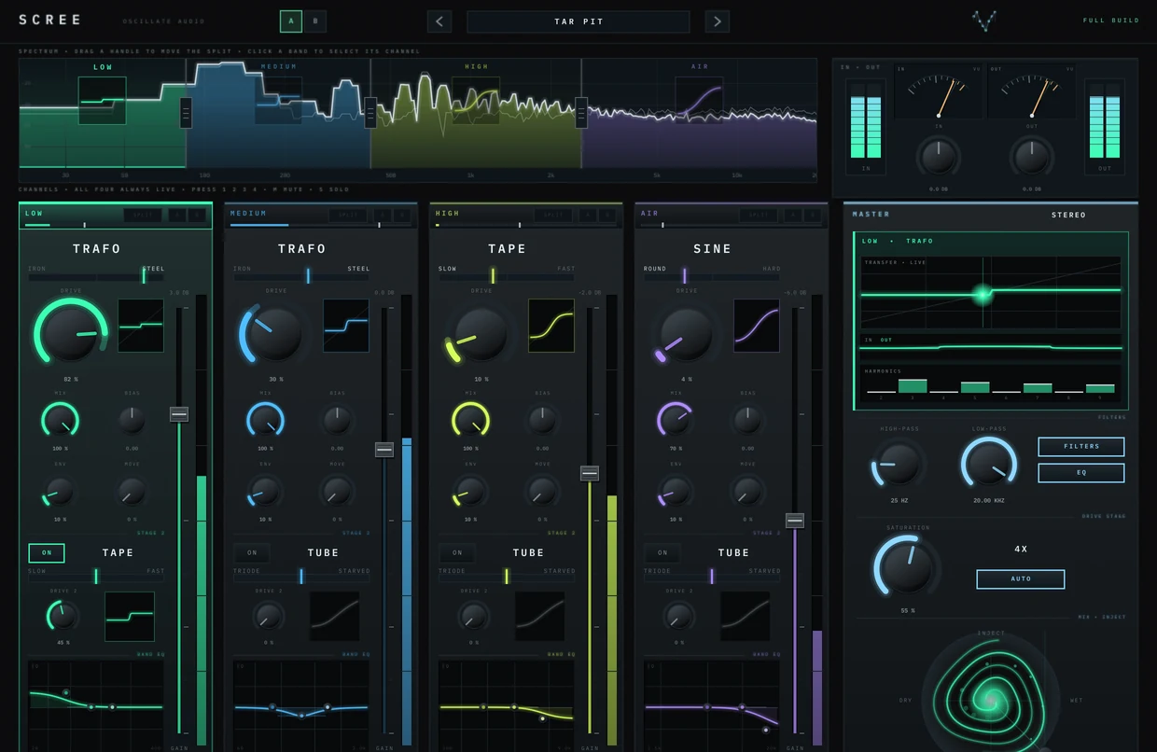Image resolution: width=1157 pixels, height=752 pixels.
Task: Click Low channel stage 2 Tape curve thumbnail
Action: [130, 616]
